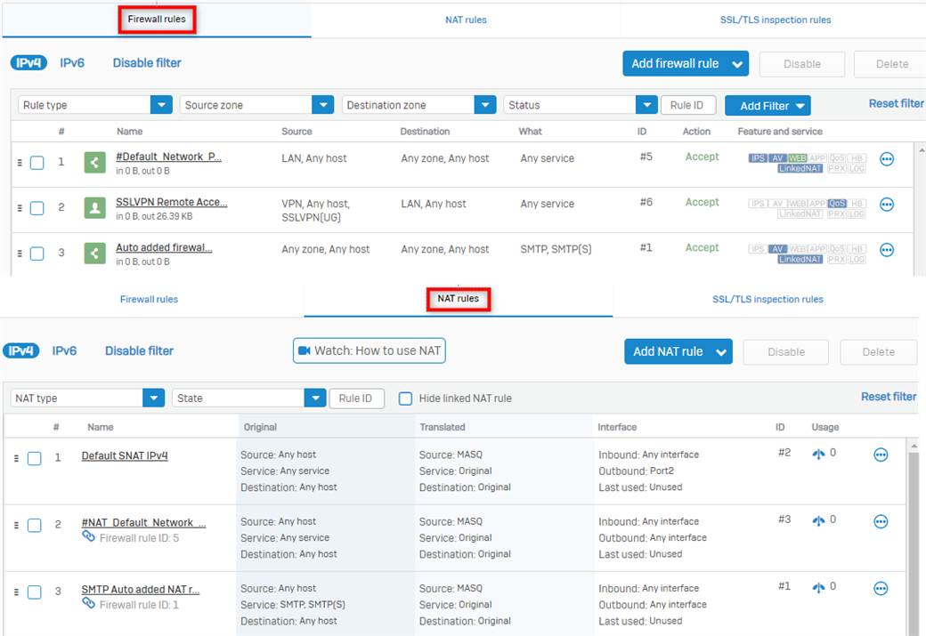Viewport: 926px width, 636px height.
Task: Select checkbox for #Default_Network_P firewall rule
Action: point(37,163)
